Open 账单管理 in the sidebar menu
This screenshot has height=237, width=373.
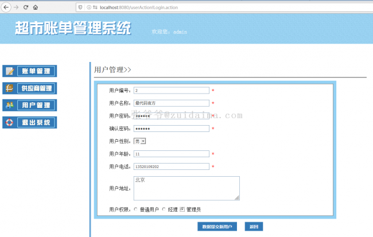point(36,71)
